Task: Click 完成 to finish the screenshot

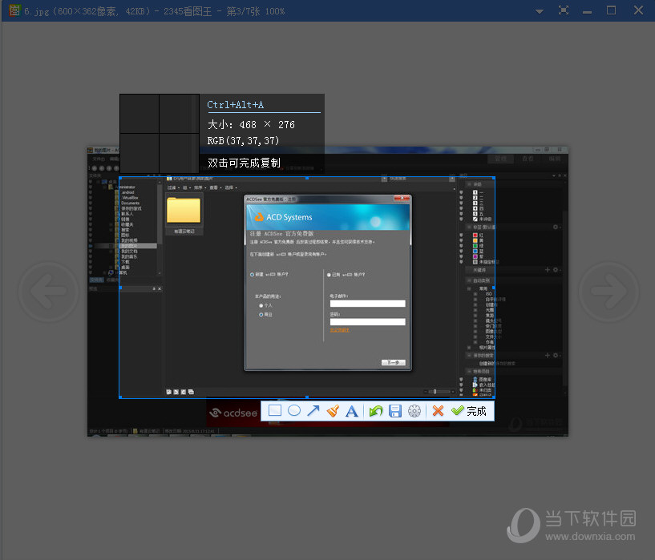Action: (469, 411)
